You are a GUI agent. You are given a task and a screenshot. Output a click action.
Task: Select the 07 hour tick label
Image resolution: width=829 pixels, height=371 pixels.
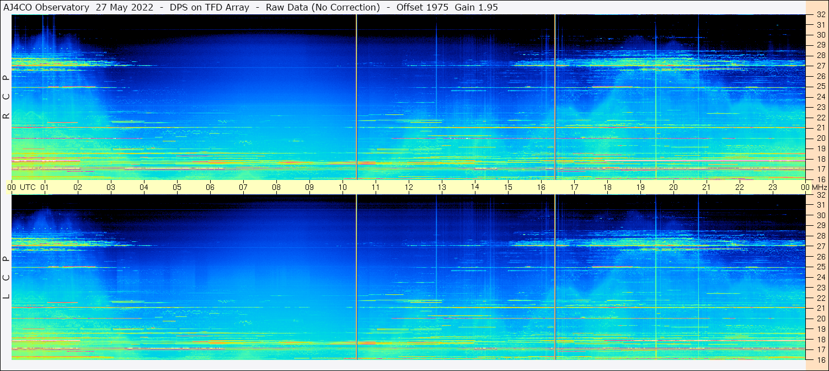pyautogui.click(x=243, y=187)
